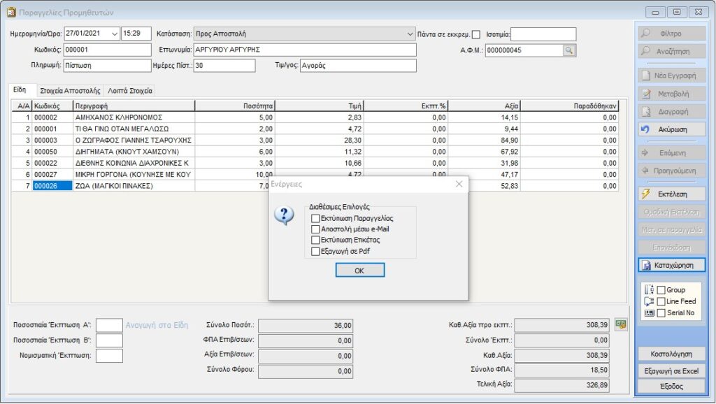Click the Επωνυμία field ΑΡΓΥΡΙΟΥ ΑΡΓΥΡΗΣ
This screenshot has width=716, height=404.
pos(305,50)
